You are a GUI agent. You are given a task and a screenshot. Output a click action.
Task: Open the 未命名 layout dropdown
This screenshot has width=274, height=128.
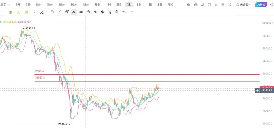click(243, 5)
